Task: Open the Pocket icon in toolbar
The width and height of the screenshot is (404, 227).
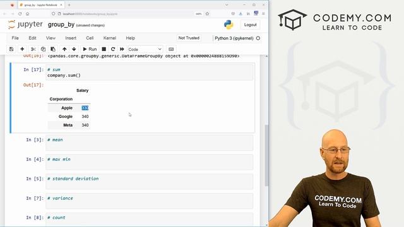Action: point(233,14)
